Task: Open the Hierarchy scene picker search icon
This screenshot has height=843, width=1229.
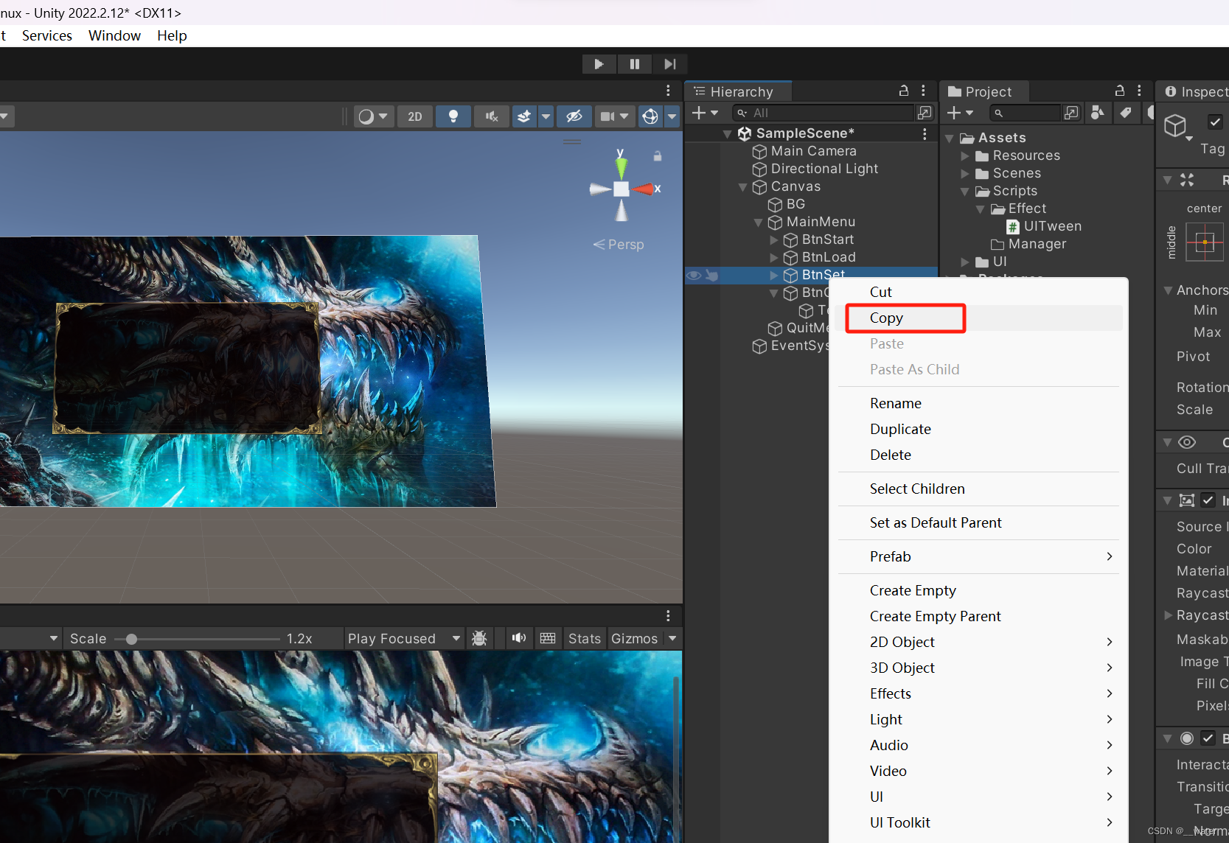Action: click(925, 113)
